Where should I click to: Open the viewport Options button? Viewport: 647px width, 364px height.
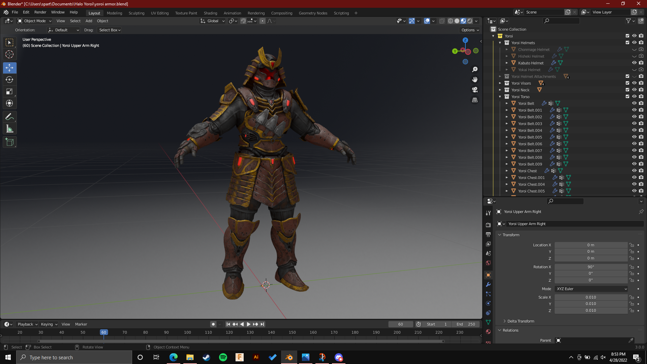tap(470, 30)
